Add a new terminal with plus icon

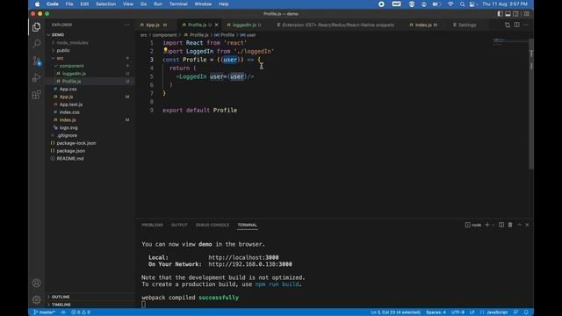coord(486,225)
